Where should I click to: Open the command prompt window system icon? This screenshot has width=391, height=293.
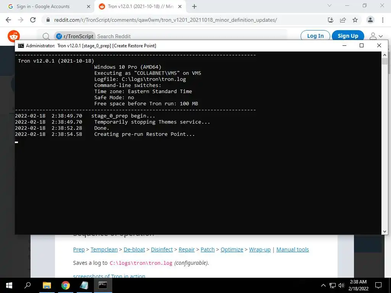[x=21, y=46]
